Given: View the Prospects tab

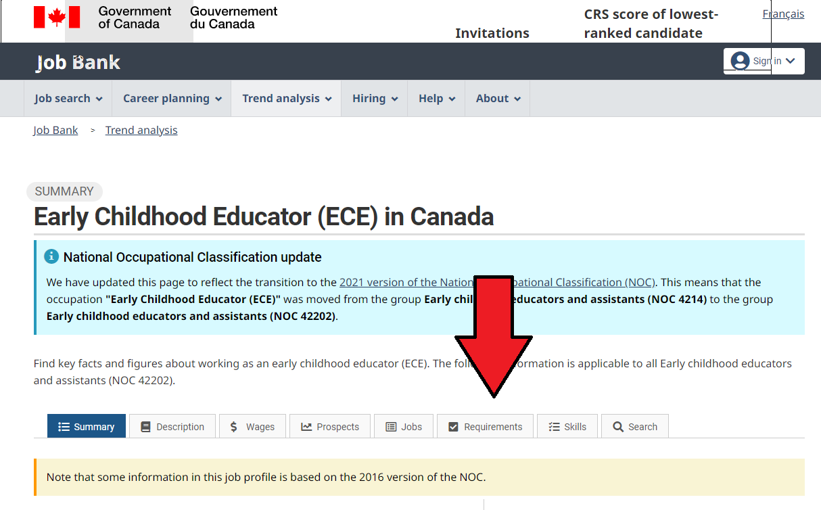Looking at the screenshot, I should (330, 427).
